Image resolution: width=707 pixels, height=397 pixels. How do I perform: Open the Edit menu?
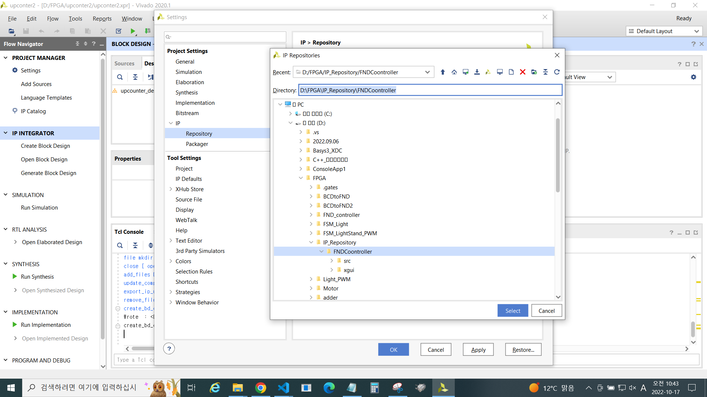pos(32,18)
